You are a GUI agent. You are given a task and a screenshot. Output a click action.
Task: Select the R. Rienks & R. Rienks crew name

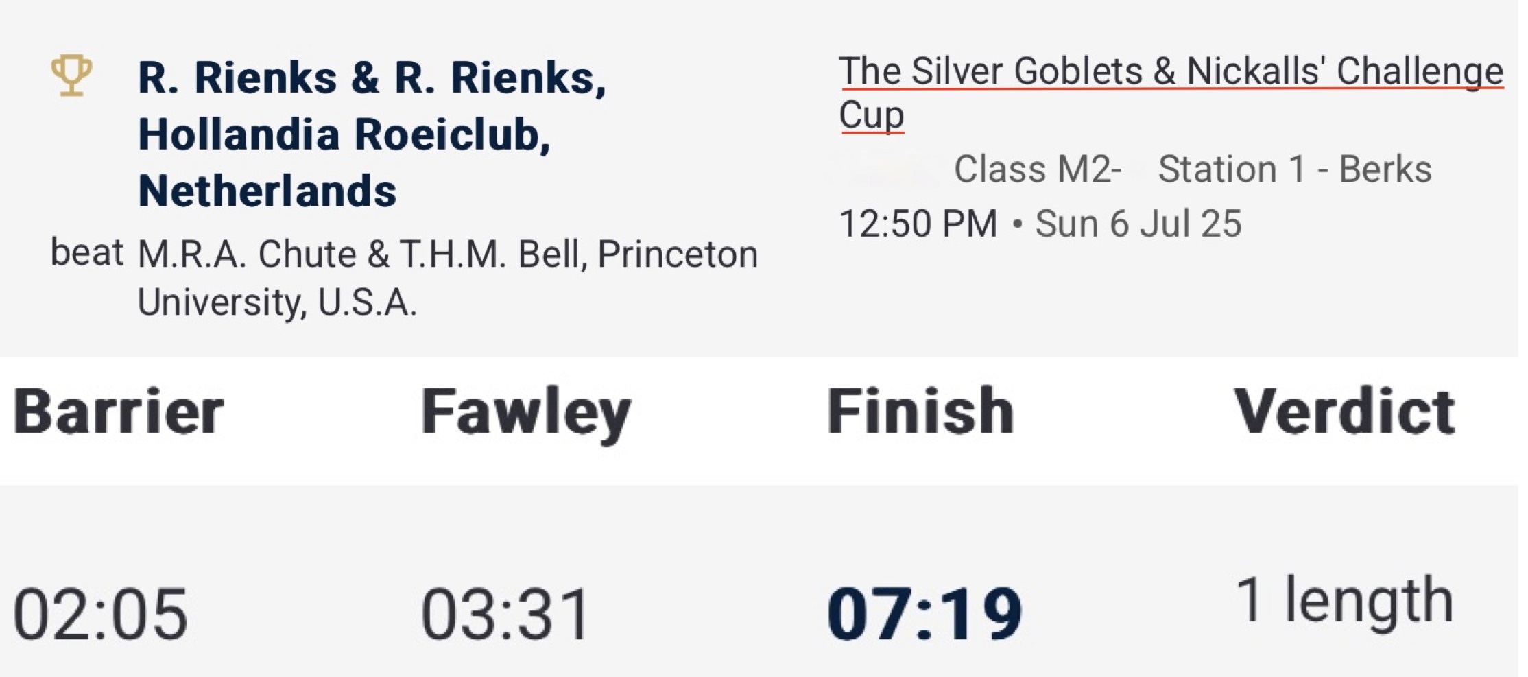pyautogui.click(x=371, y=78)
